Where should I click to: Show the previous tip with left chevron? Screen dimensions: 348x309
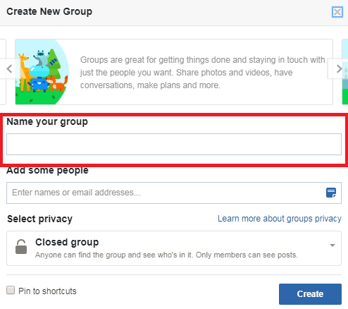9,68
